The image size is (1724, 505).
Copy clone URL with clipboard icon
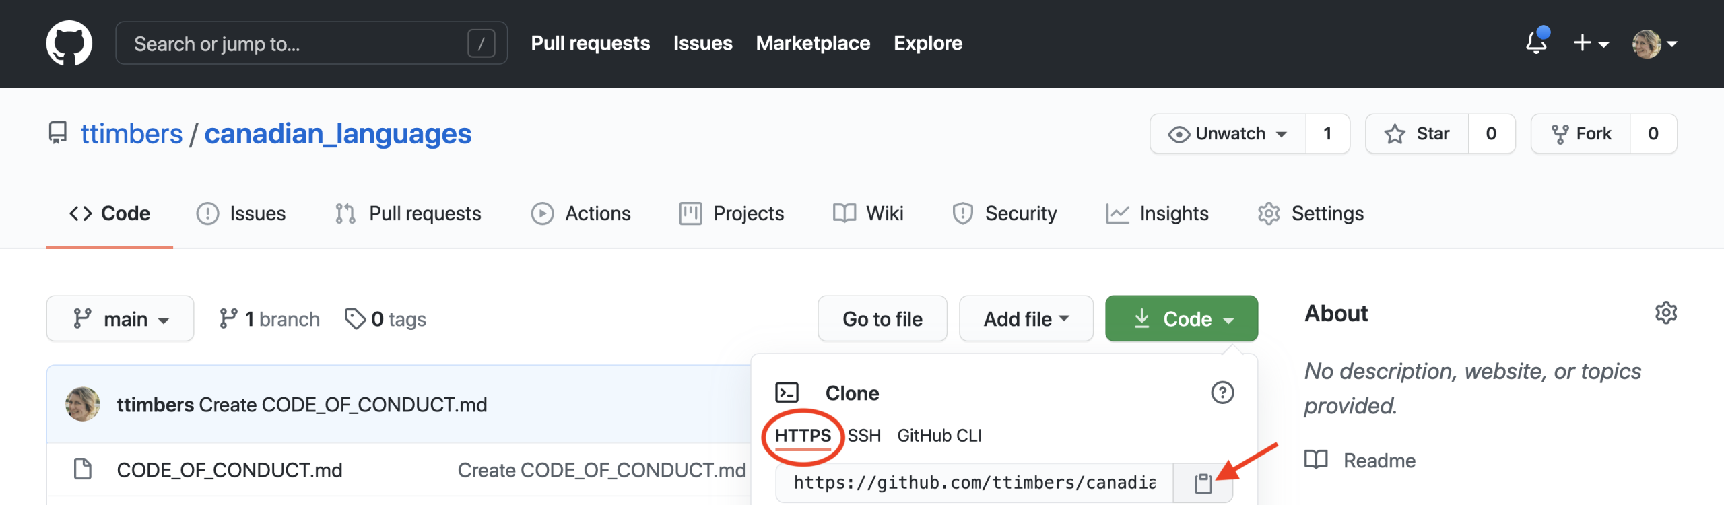pyautogui.click(x=1203, y=483)
